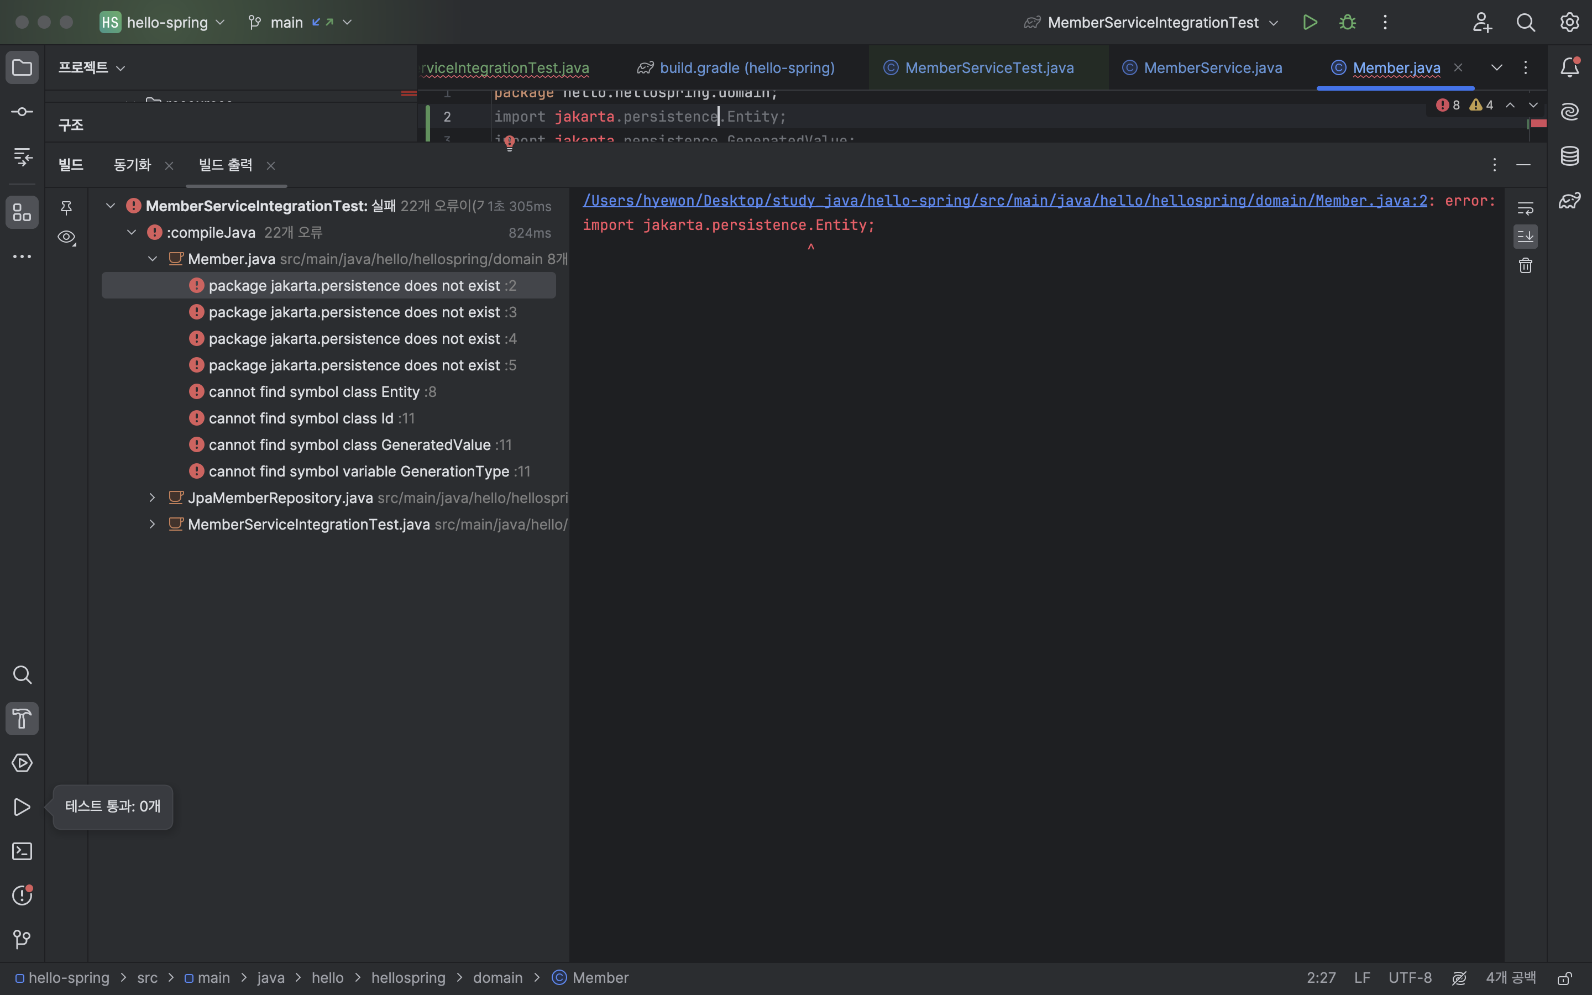Toggle build view options eye icon

pos(66,237)
